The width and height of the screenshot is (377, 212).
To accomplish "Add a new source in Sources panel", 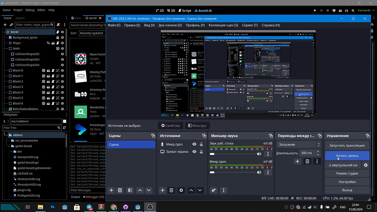I will pyautogui.click(x=162, y=190).
